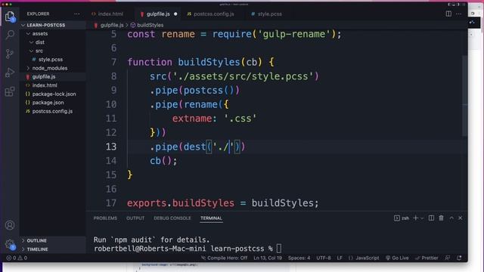This screenshot has height=272, width=484.
Task: Click buildStyles in the breadcrumb
Action: coord(150,25)
